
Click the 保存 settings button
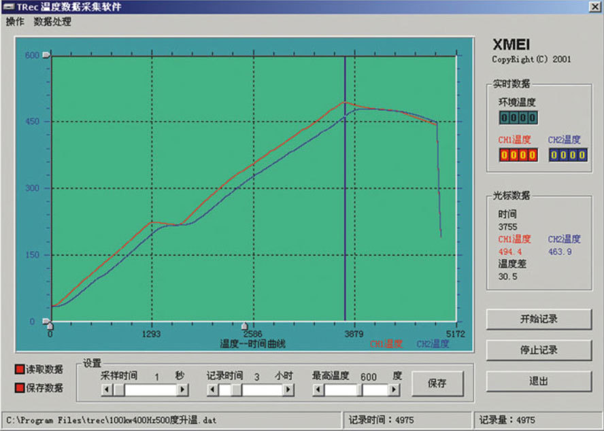pyautogui.click(x=437, y=383)
